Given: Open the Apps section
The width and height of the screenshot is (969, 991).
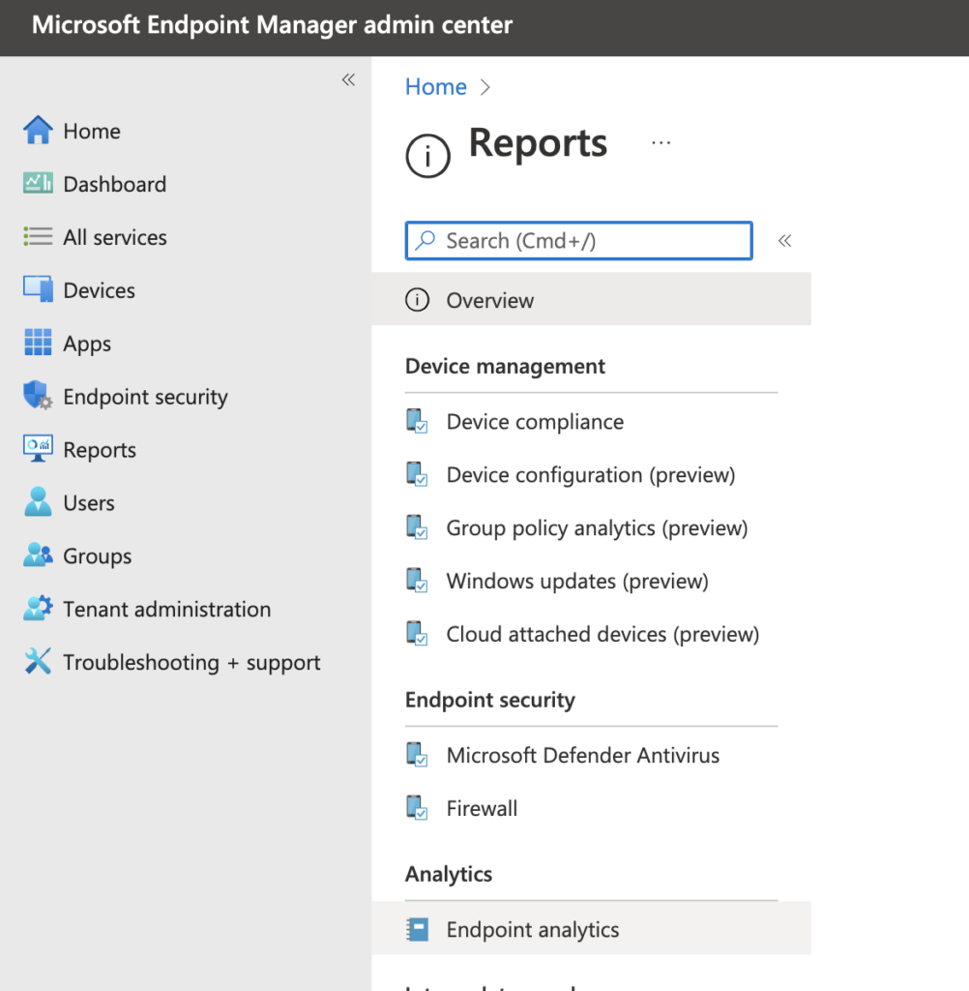Looking at the screenshot, I should coord(87,344).
